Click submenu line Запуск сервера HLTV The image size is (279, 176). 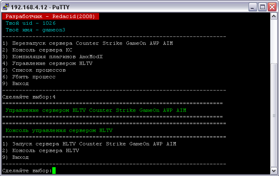click(x=89, y=144)
